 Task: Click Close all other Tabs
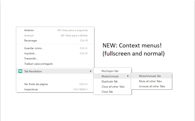[x=112, y=87]
